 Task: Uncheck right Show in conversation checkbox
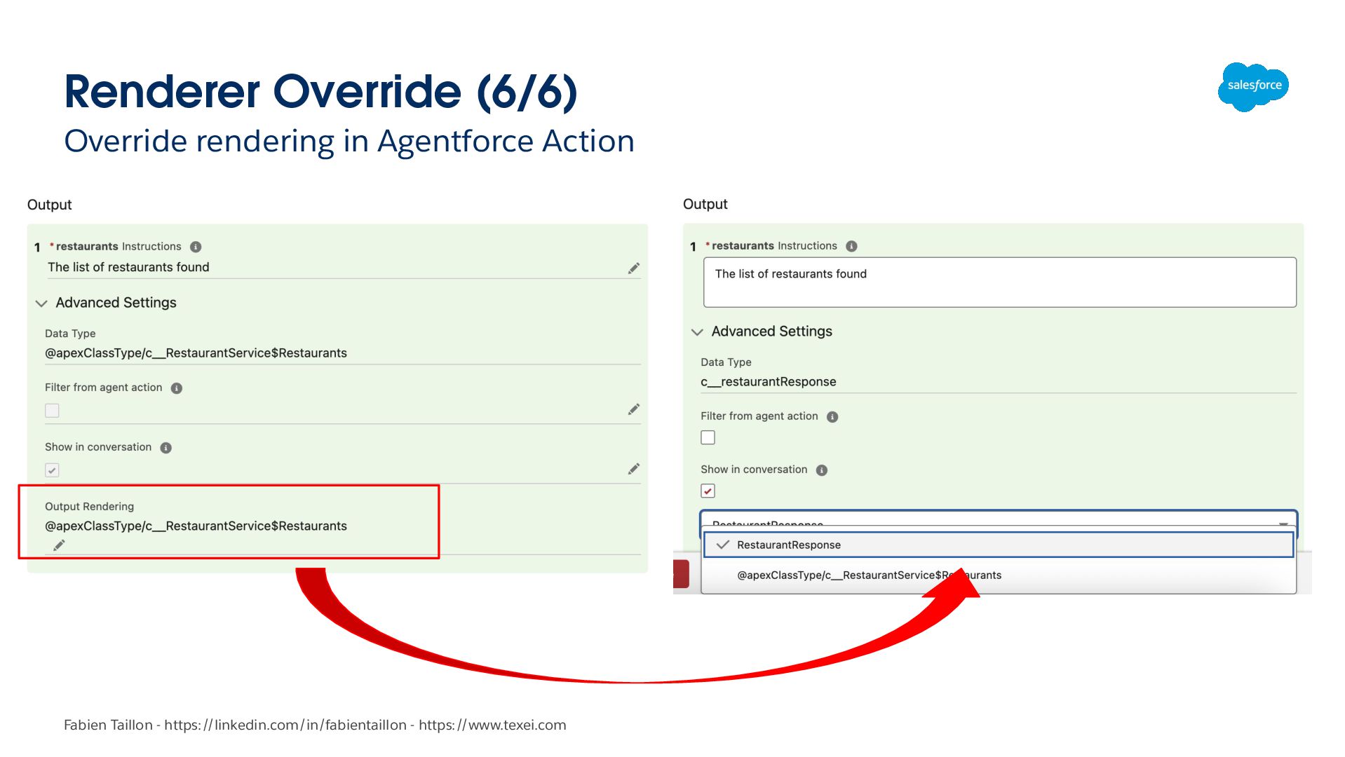pos(708,491)
